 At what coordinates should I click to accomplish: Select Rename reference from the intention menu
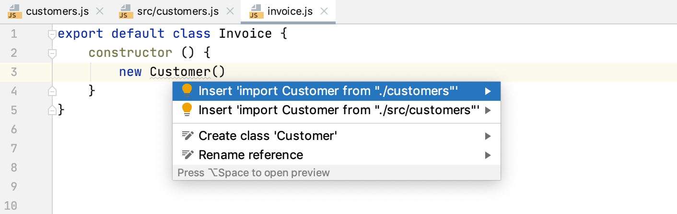click(251, 155)
